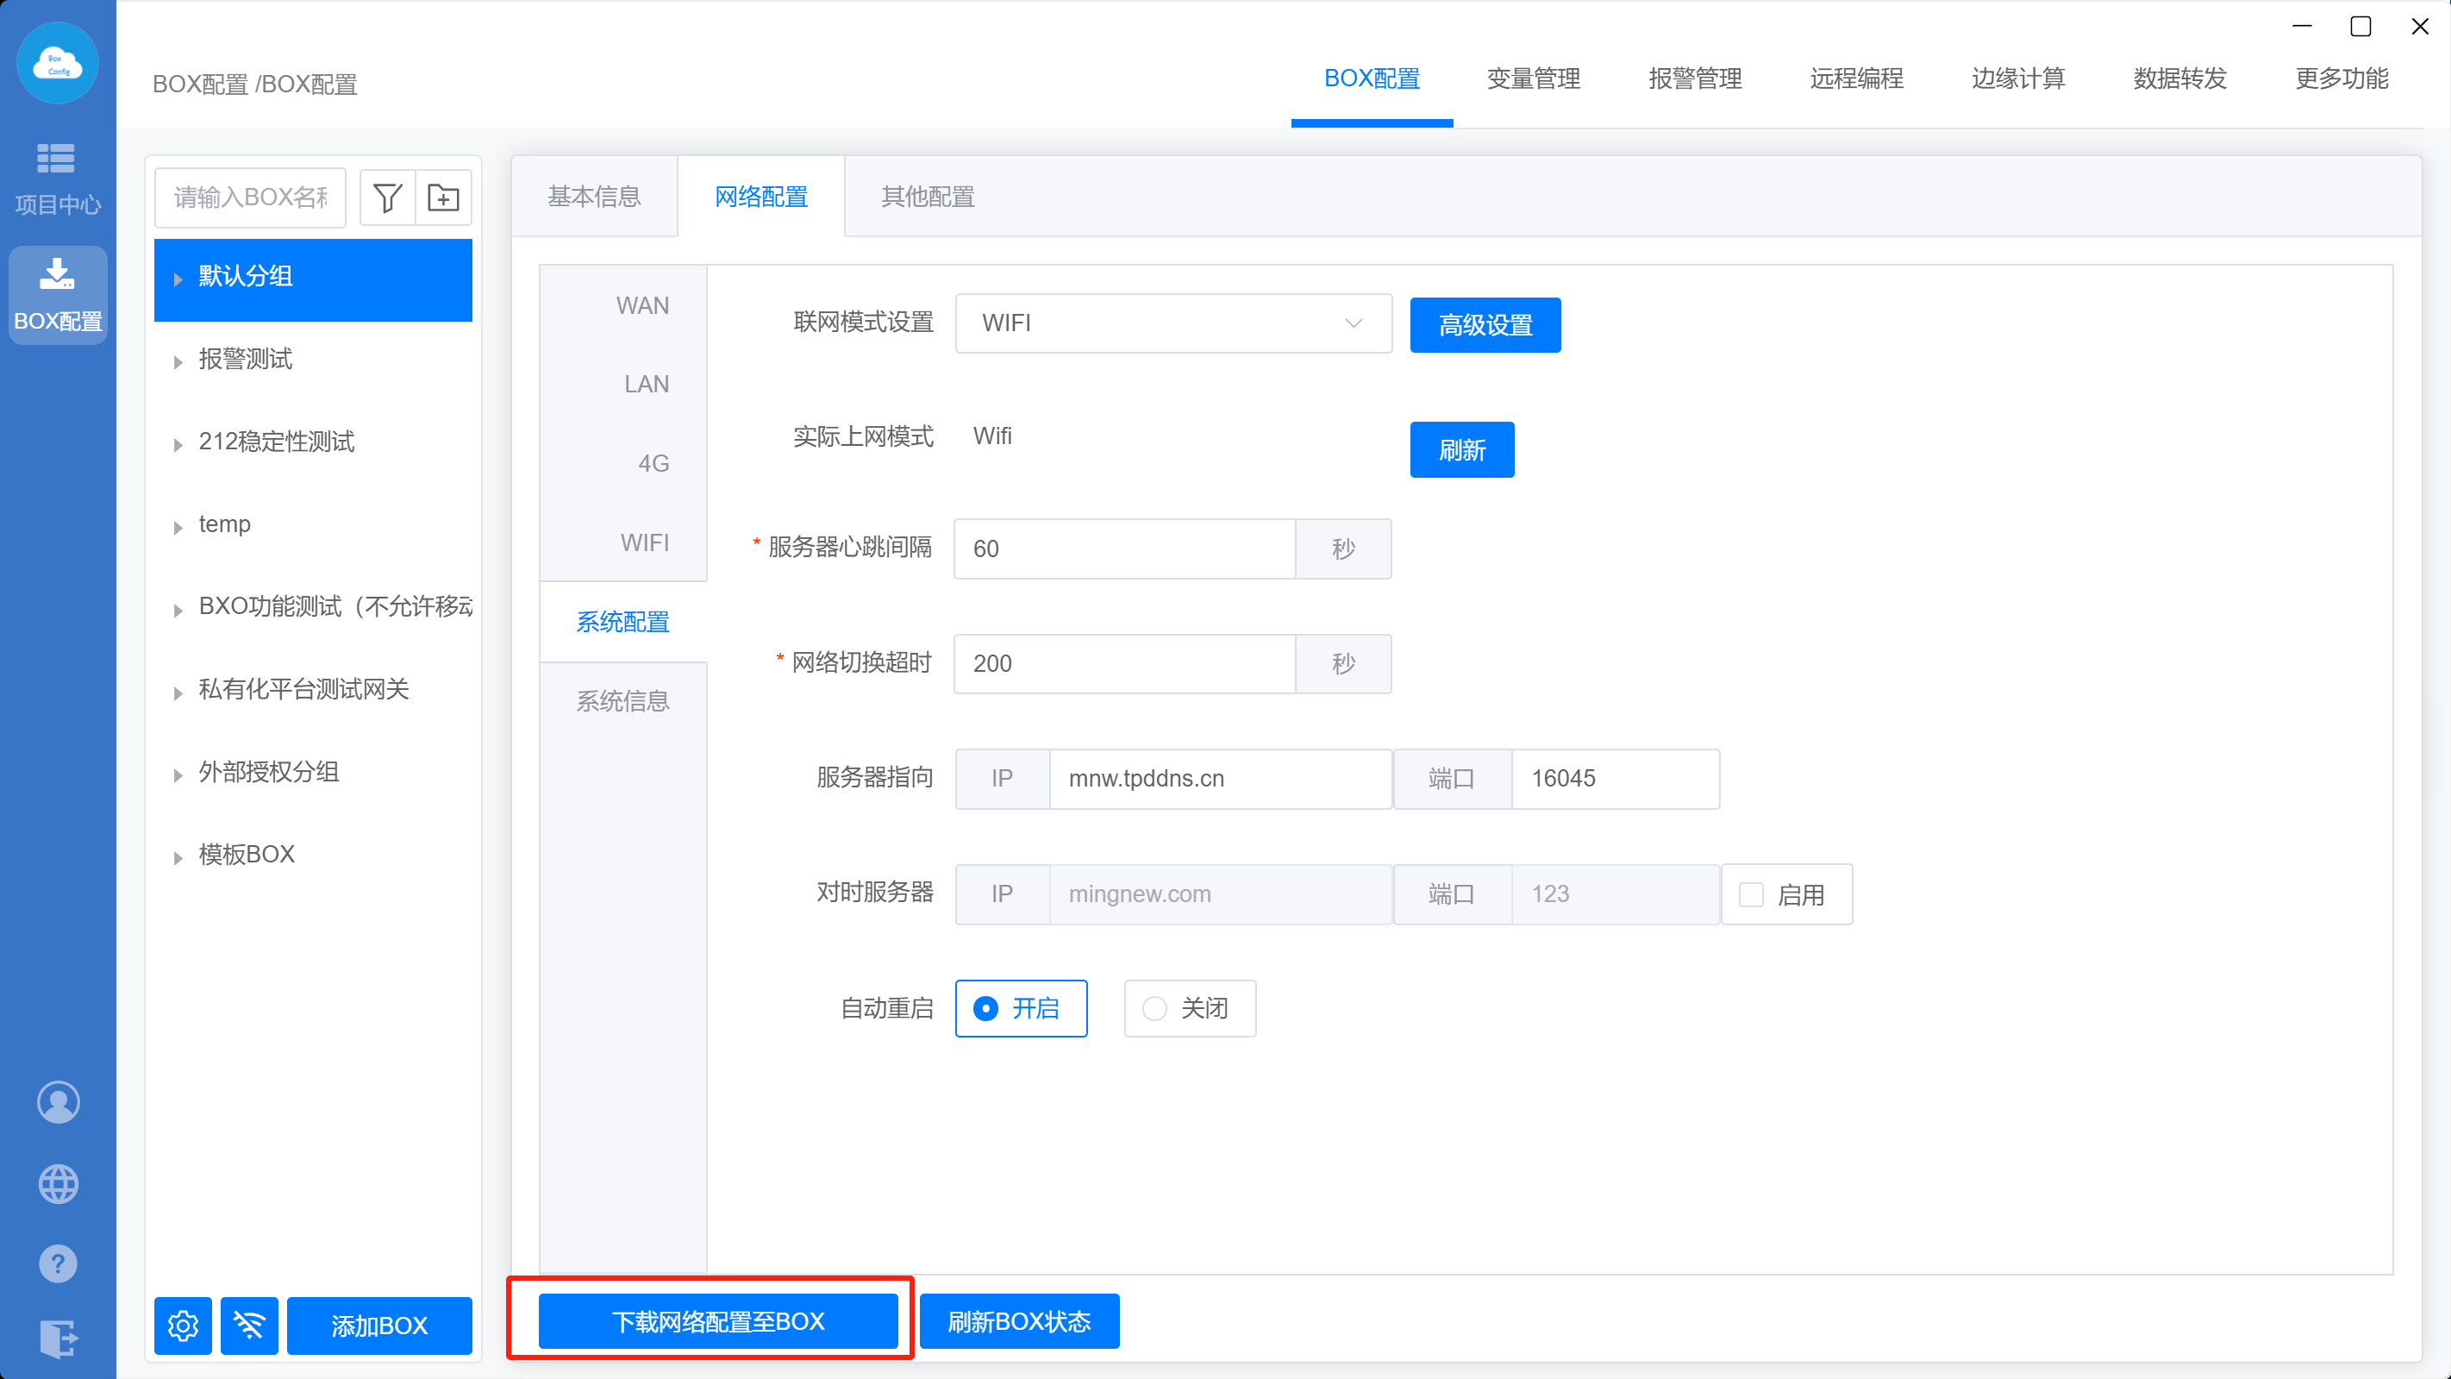Open the 更多功能 top menu
The width and height of the screenshot is (2451, 1379).
(x=2342, y=79)
